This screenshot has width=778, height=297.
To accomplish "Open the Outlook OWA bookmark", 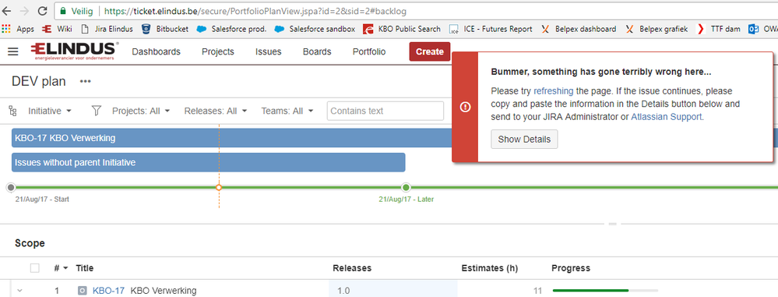I will coord(762,29).
